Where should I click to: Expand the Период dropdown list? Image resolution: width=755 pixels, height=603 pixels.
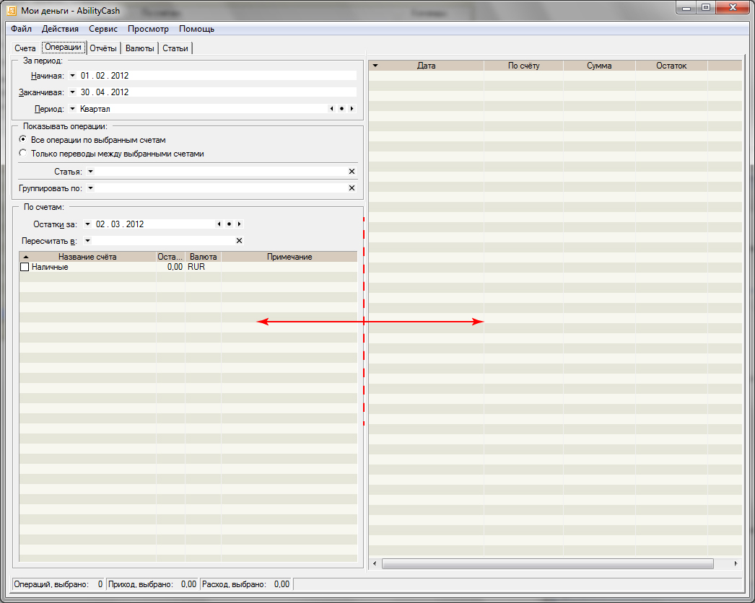[72, 109]
